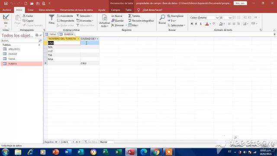Sort Ascendente A to Z
This screenshot has width=277, height=156.
coord(65,16)
